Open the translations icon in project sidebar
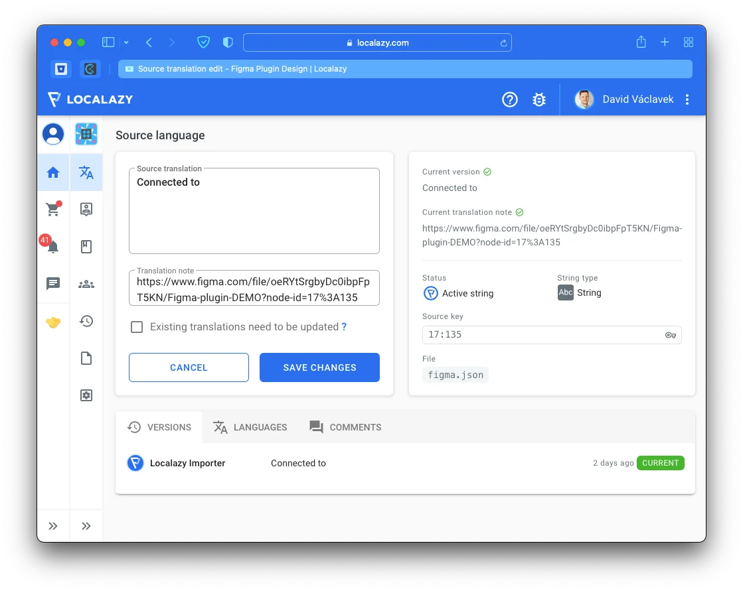The width and height of the screenshot is (743, 591). 86,172
